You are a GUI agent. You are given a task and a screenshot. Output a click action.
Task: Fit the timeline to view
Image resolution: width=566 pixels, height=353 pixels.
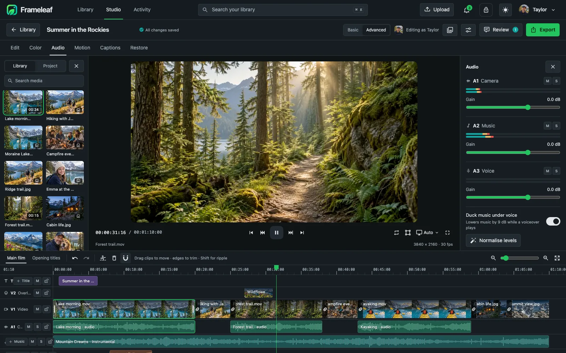click(557, 258)
